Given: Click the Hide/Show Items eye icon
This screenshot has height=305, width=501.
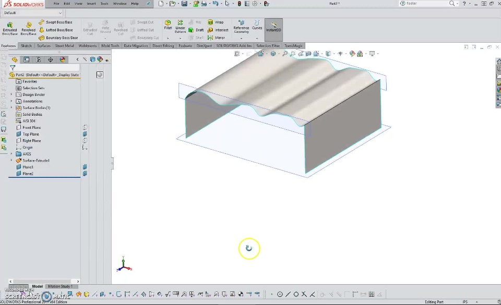Looking at the screenshot, I should [341, 54].
